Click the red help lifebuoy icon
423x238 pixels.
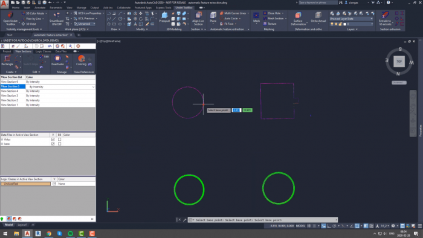click(x=78, y=46)
